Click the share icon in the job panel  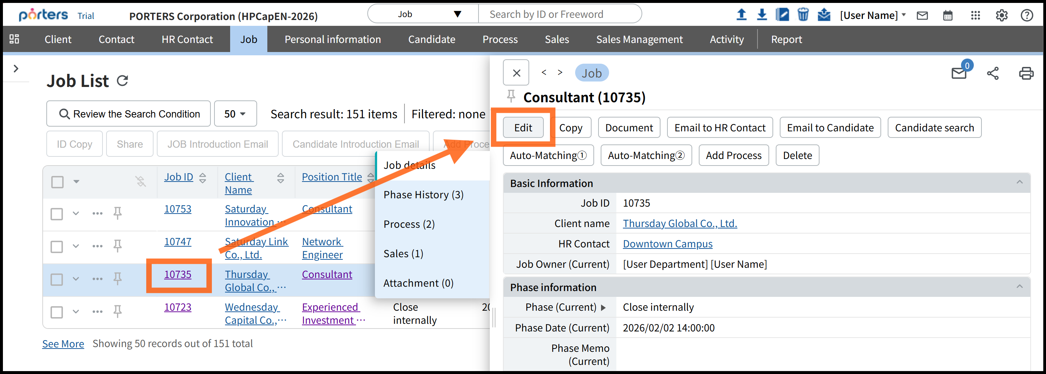click(x=992, y=73)
